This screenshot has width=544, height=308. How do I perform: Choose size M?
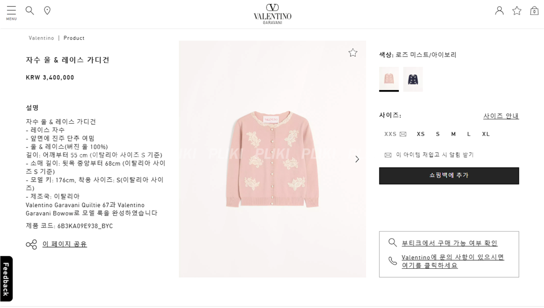click(453, 134)
